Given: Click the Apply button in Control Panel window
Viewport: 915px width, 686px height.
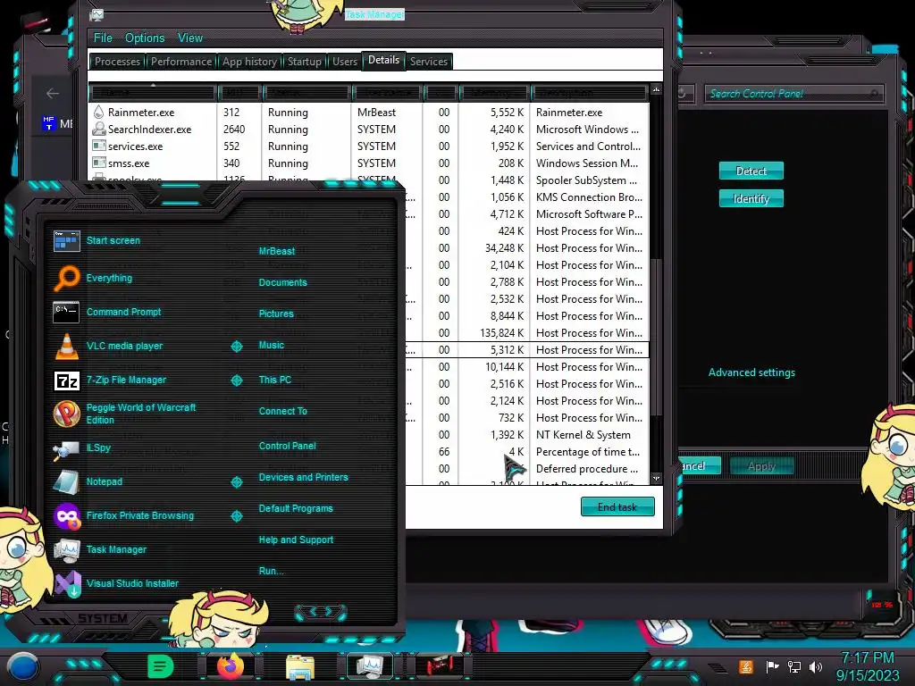Looking at the screenshot, I should 761,466.
